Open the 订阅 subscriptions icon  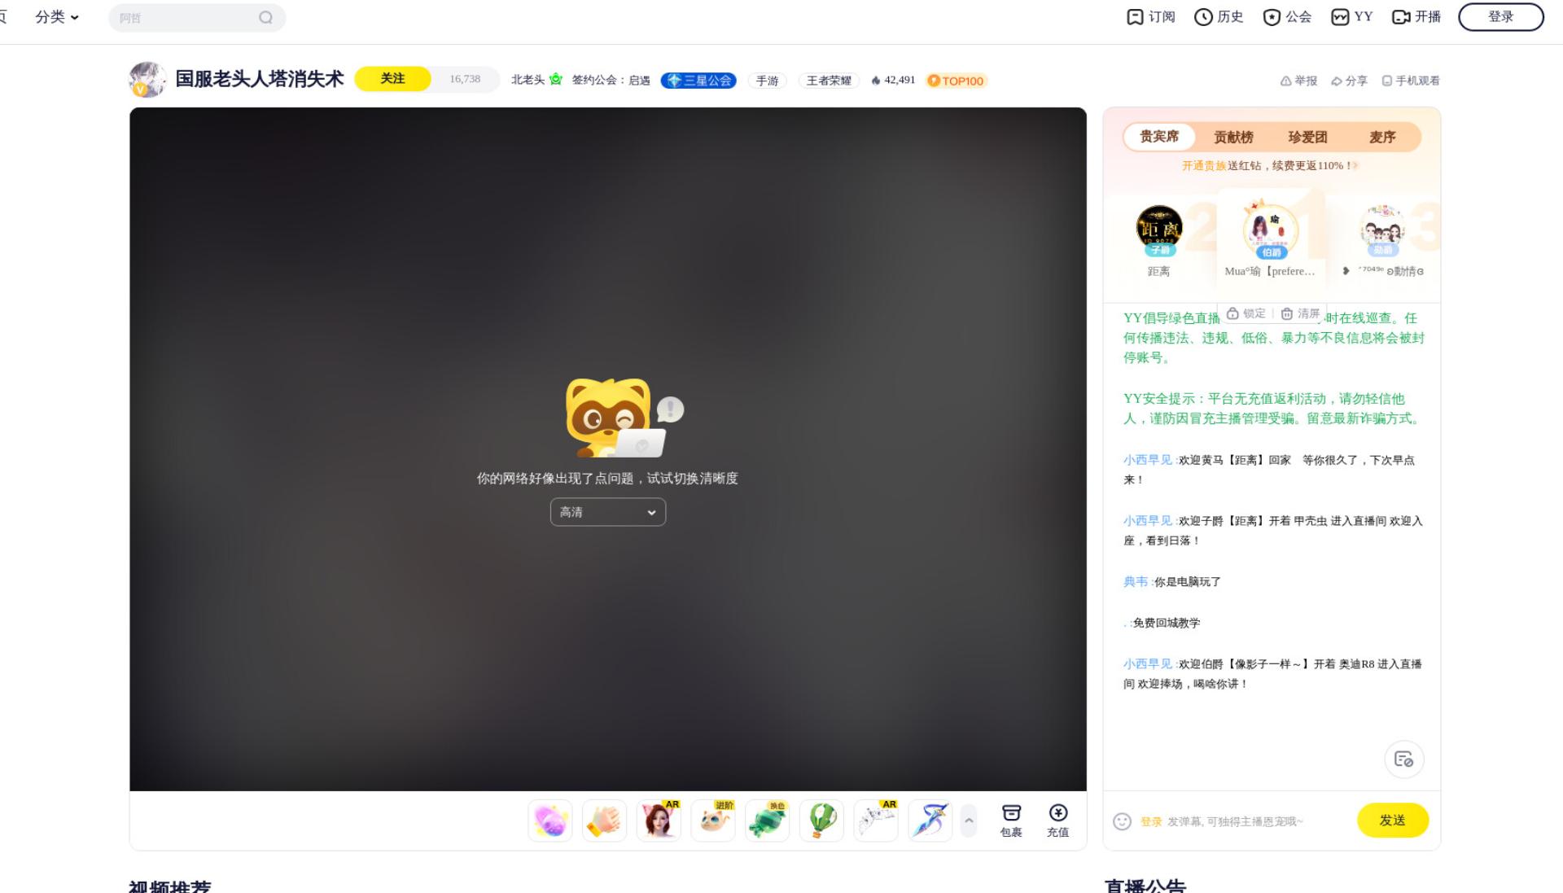coord(1150,17)
